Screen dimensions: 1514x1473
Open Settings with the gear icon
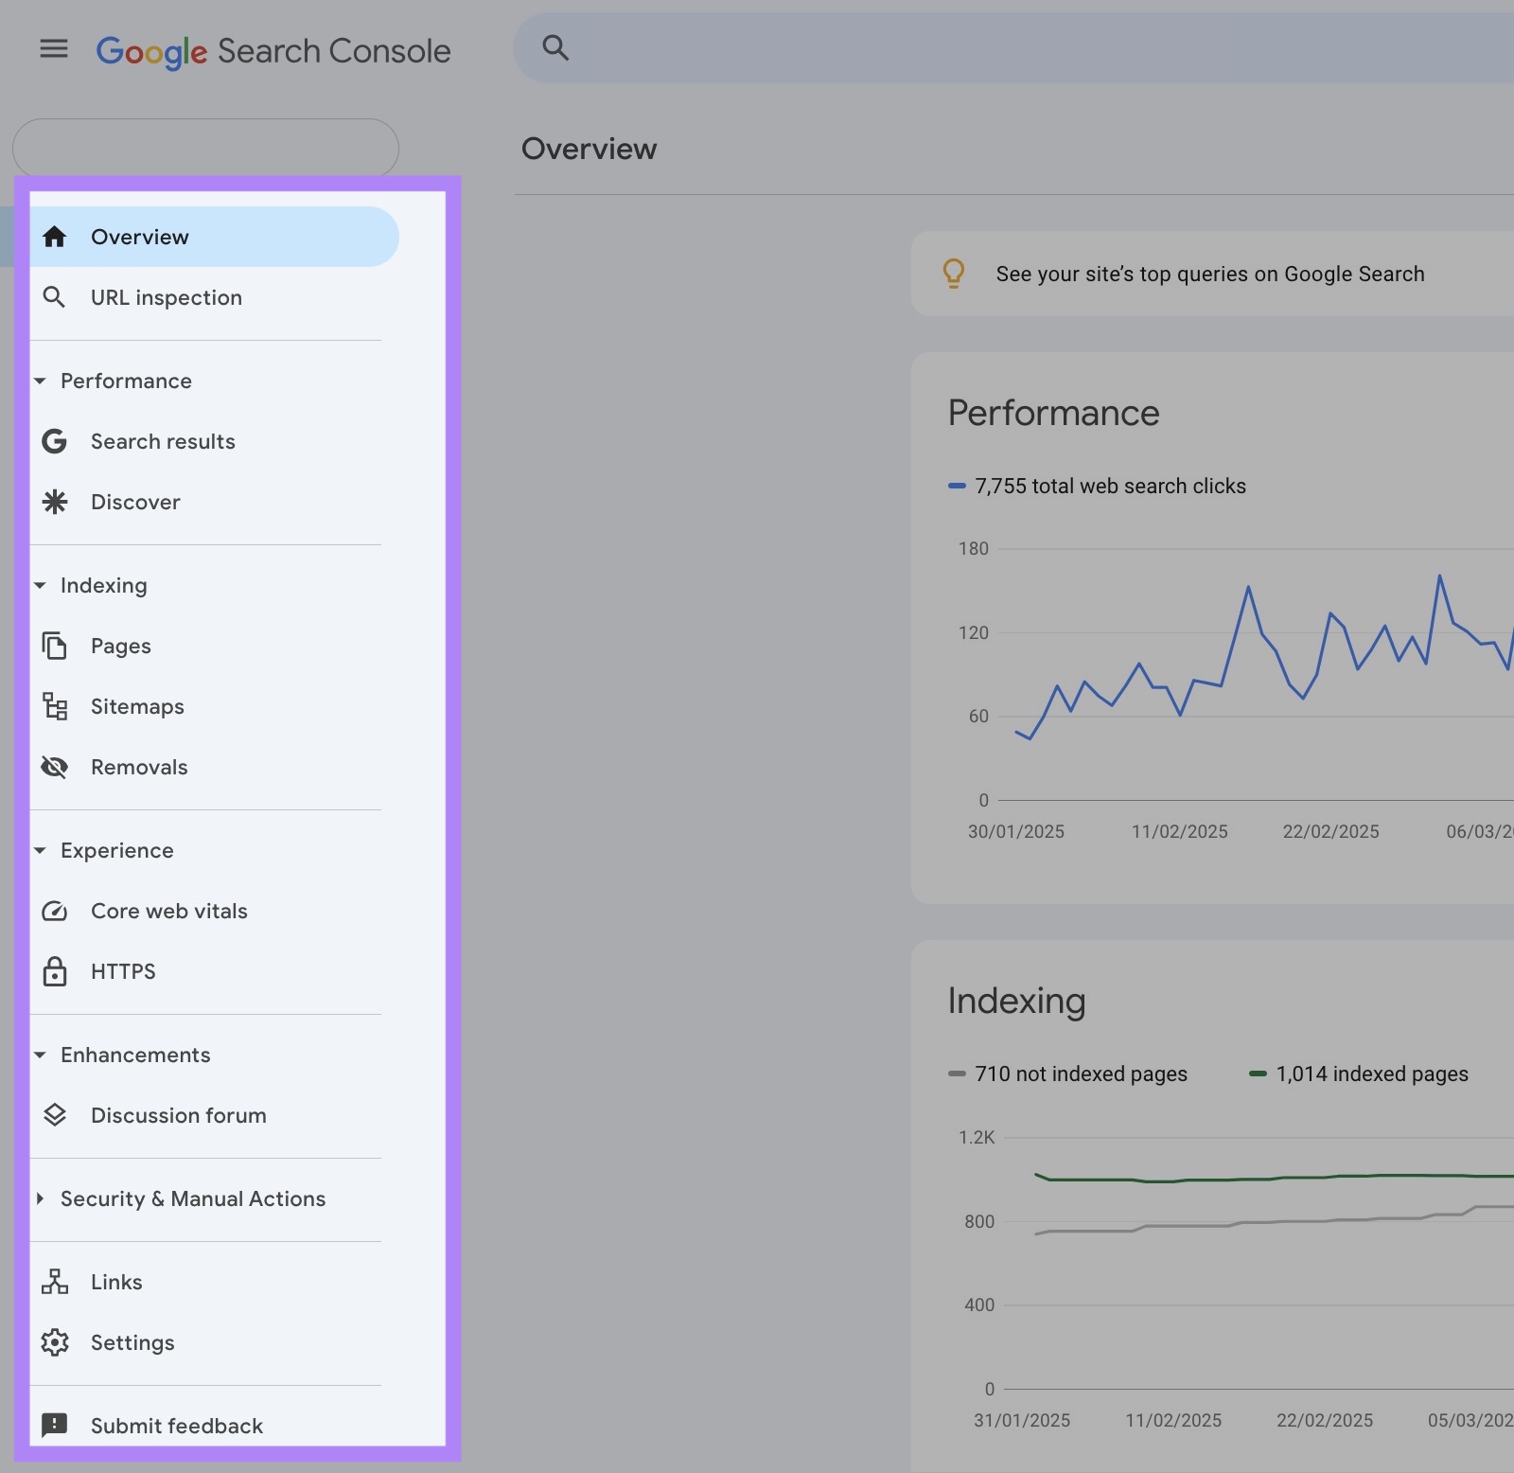[x=54, y=1342]
